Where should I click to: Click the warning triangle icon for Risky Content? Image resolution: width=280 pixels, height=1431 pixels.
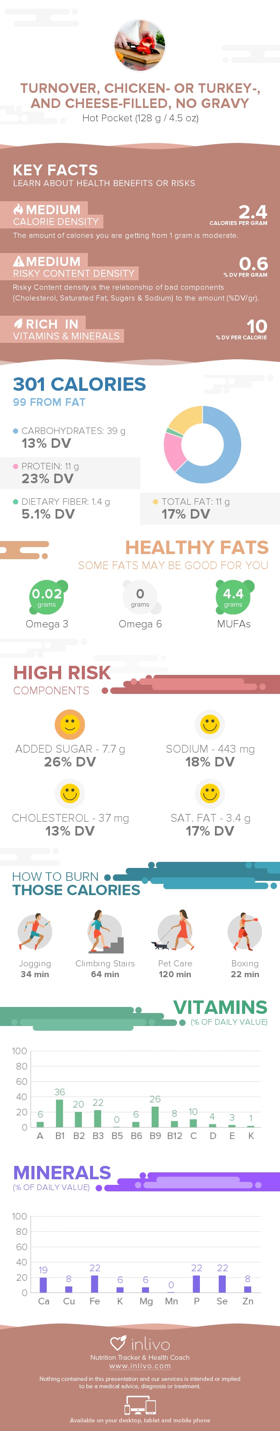(x=18, y=261)
